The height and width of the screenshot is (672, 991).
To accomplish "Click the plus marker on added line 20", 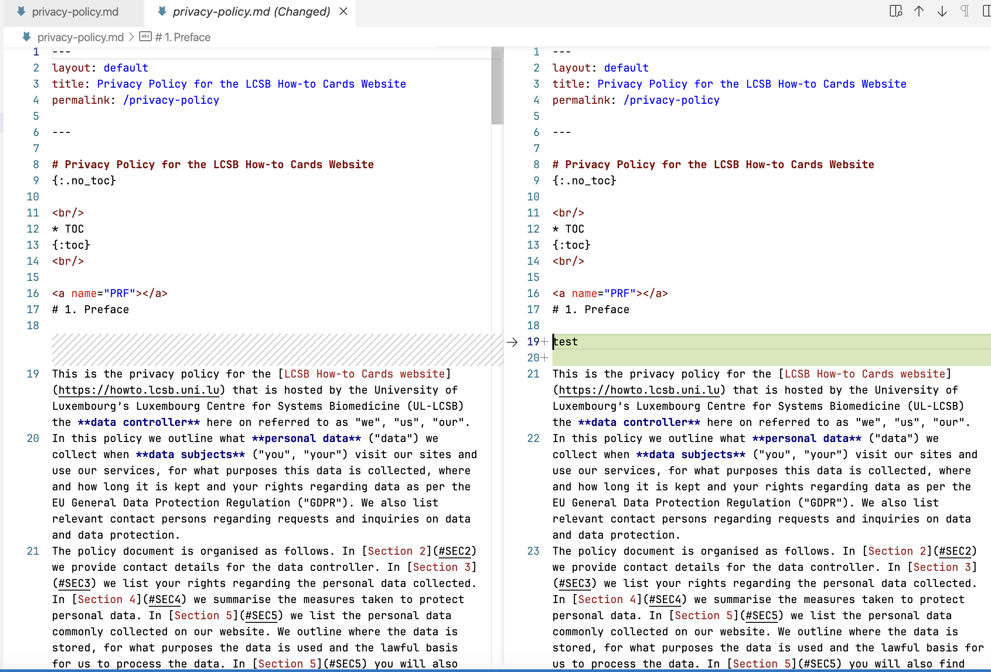I will tap(545, 358).
